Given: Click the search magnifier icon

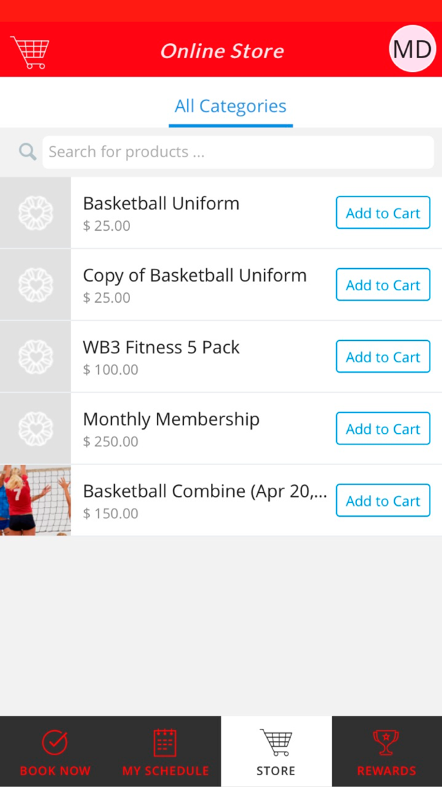Looking at the screenshot, I should (x=28, y=152).
